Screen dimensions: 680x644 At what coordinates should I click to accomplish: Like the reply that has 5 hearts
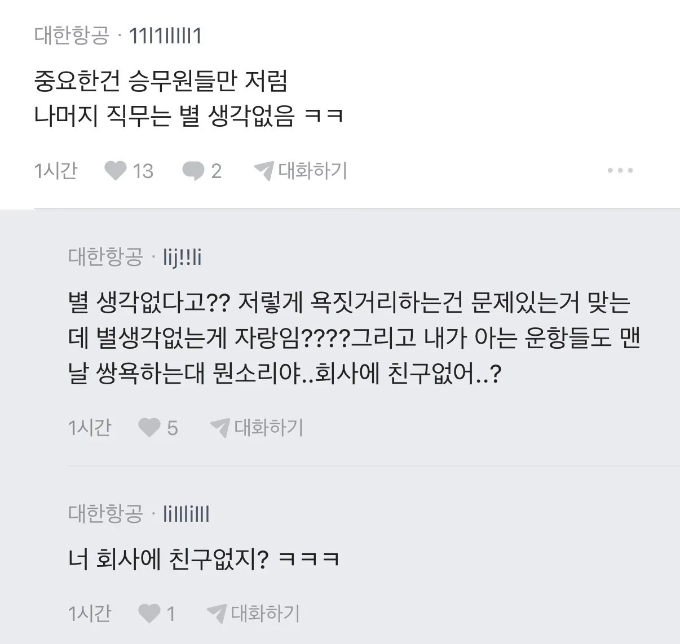[x=150, y=428]
